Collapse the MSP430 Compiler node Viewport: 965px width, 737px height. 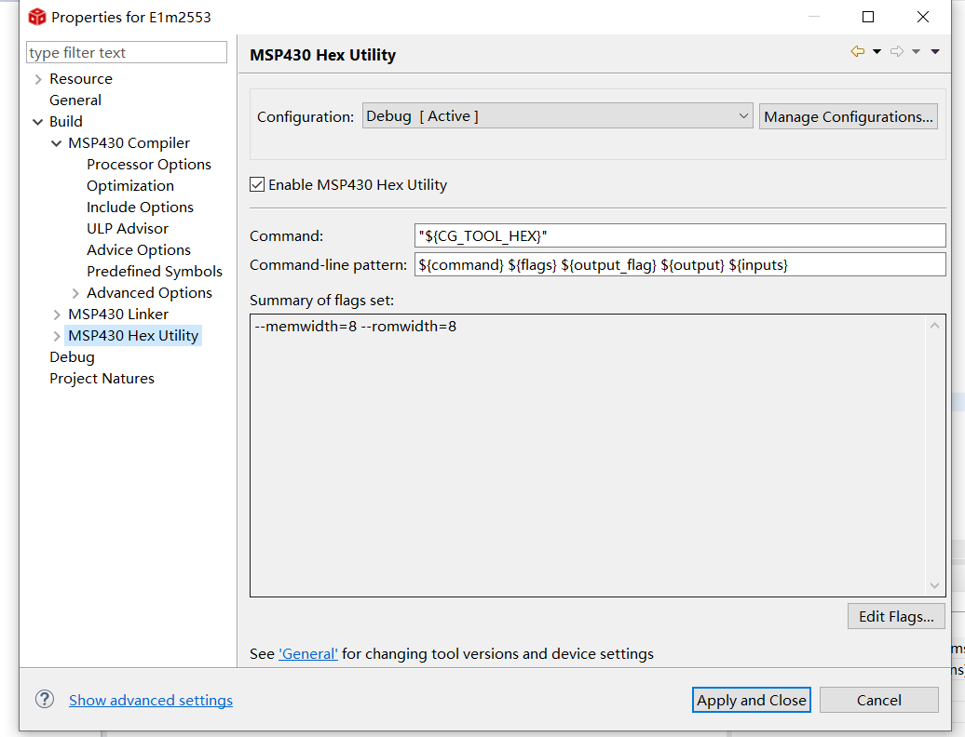coord(57,143)
